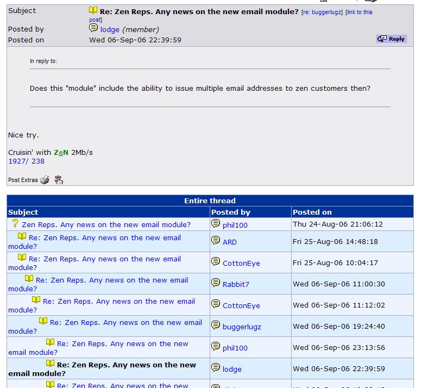Click the speech bubble icon beside lodge (member)
Image resolution: width=422 pixels, height=388 pixels.
coord(93,28)
